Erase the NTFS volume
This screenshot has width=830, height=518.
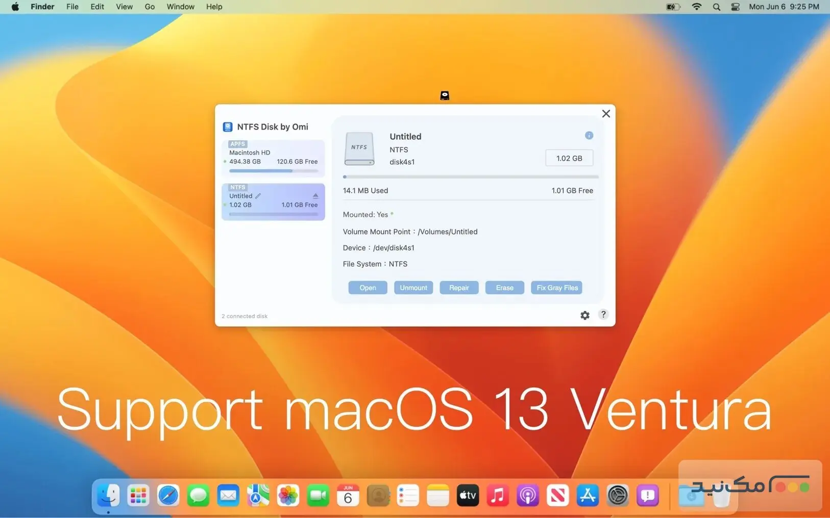click(504, 287)
